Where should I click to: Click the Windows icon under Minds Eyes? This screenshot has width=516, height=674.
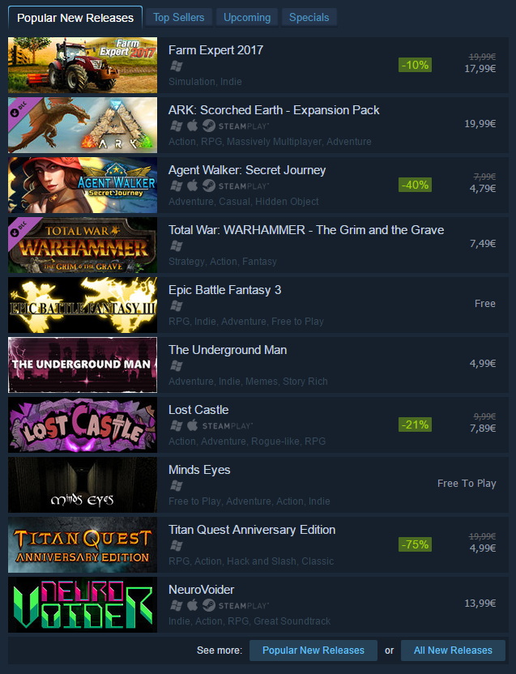[x=177, y=486]
